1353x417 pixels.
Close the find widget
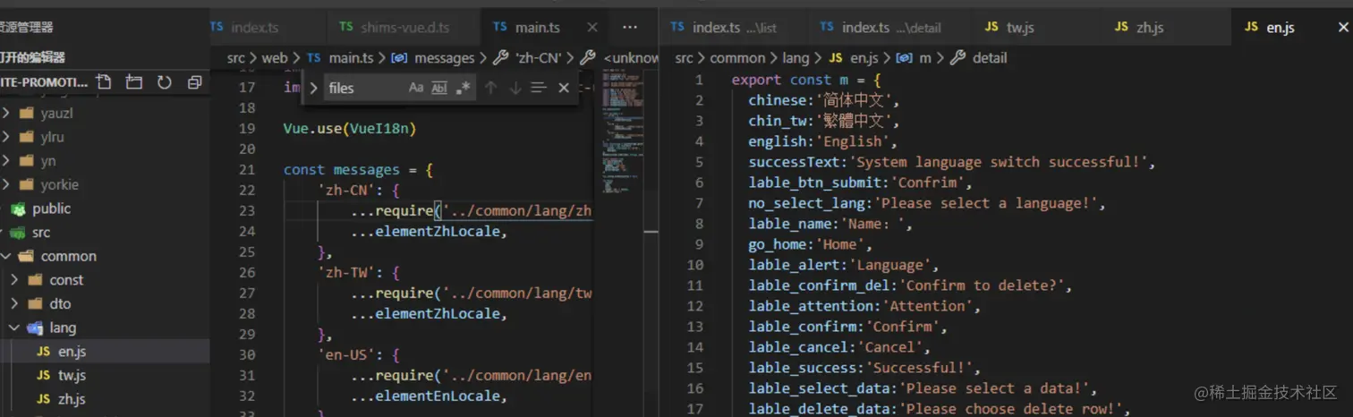(564, 88)
